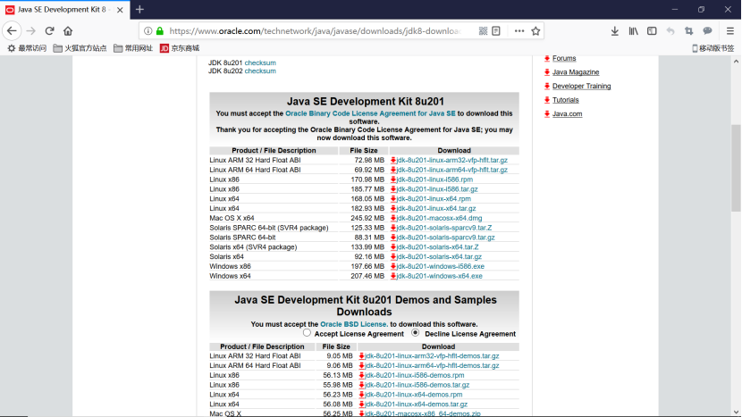This screenshot has width=742, height=417.
Task: Open the Java.com sidebar link
Action: click(567, 114)
